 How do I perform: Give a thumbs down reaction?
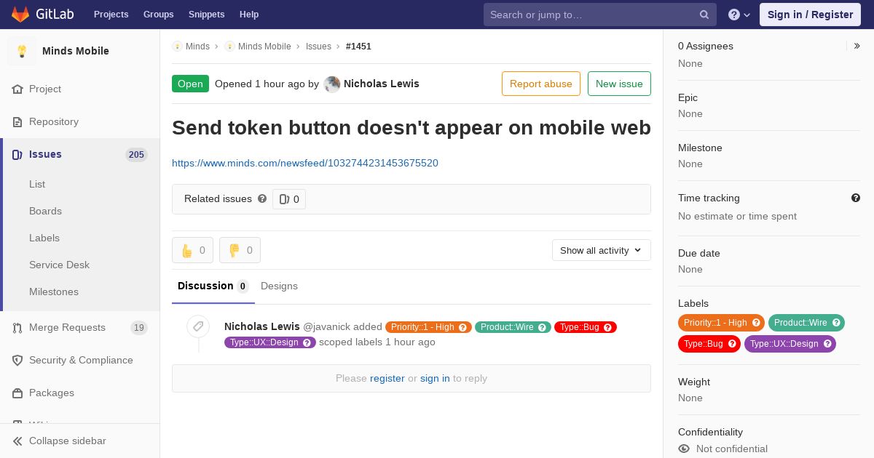(240, 250)
